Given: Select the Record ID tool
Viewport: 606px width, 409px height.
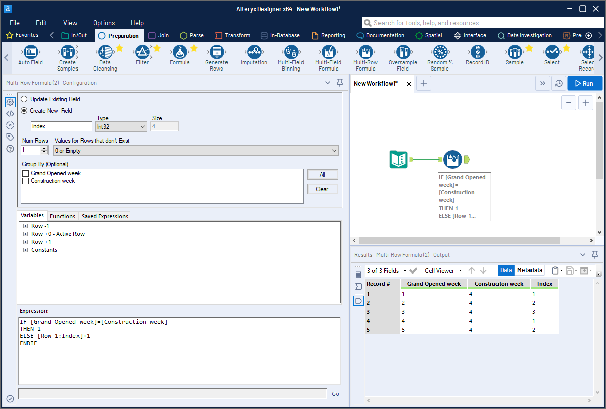Looking at the screenshot, I should tap(477, 54).
